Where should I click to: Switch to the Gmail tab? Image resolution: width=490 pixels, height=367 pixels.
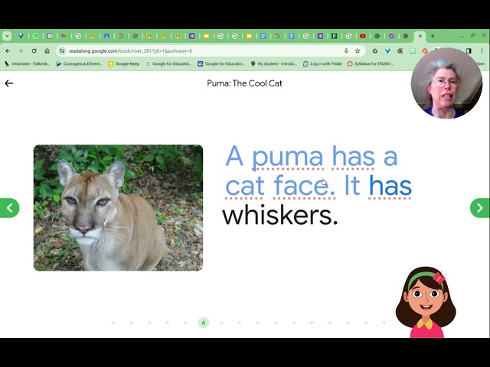[x=64, y=36]
